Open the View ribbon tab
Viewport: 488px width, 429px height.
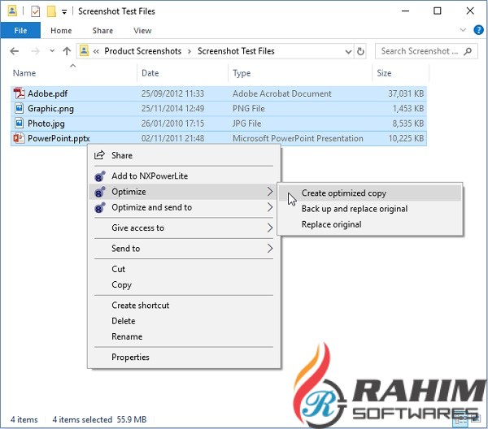(142, 30)
